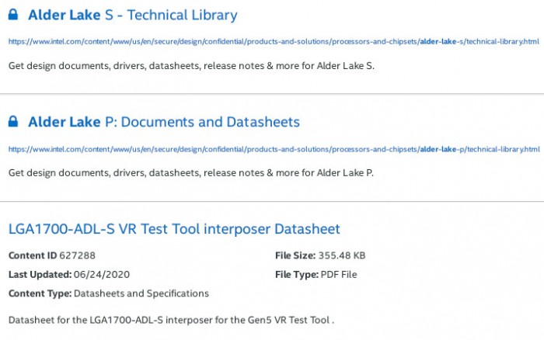Open Alder Lake S - Technical Library link
The width and height of the screenshot is (544, 340).
pos(133,15)
